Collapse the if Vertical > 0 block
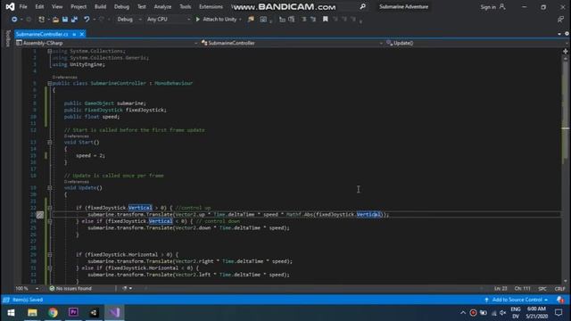 click(x=50, y=208)
